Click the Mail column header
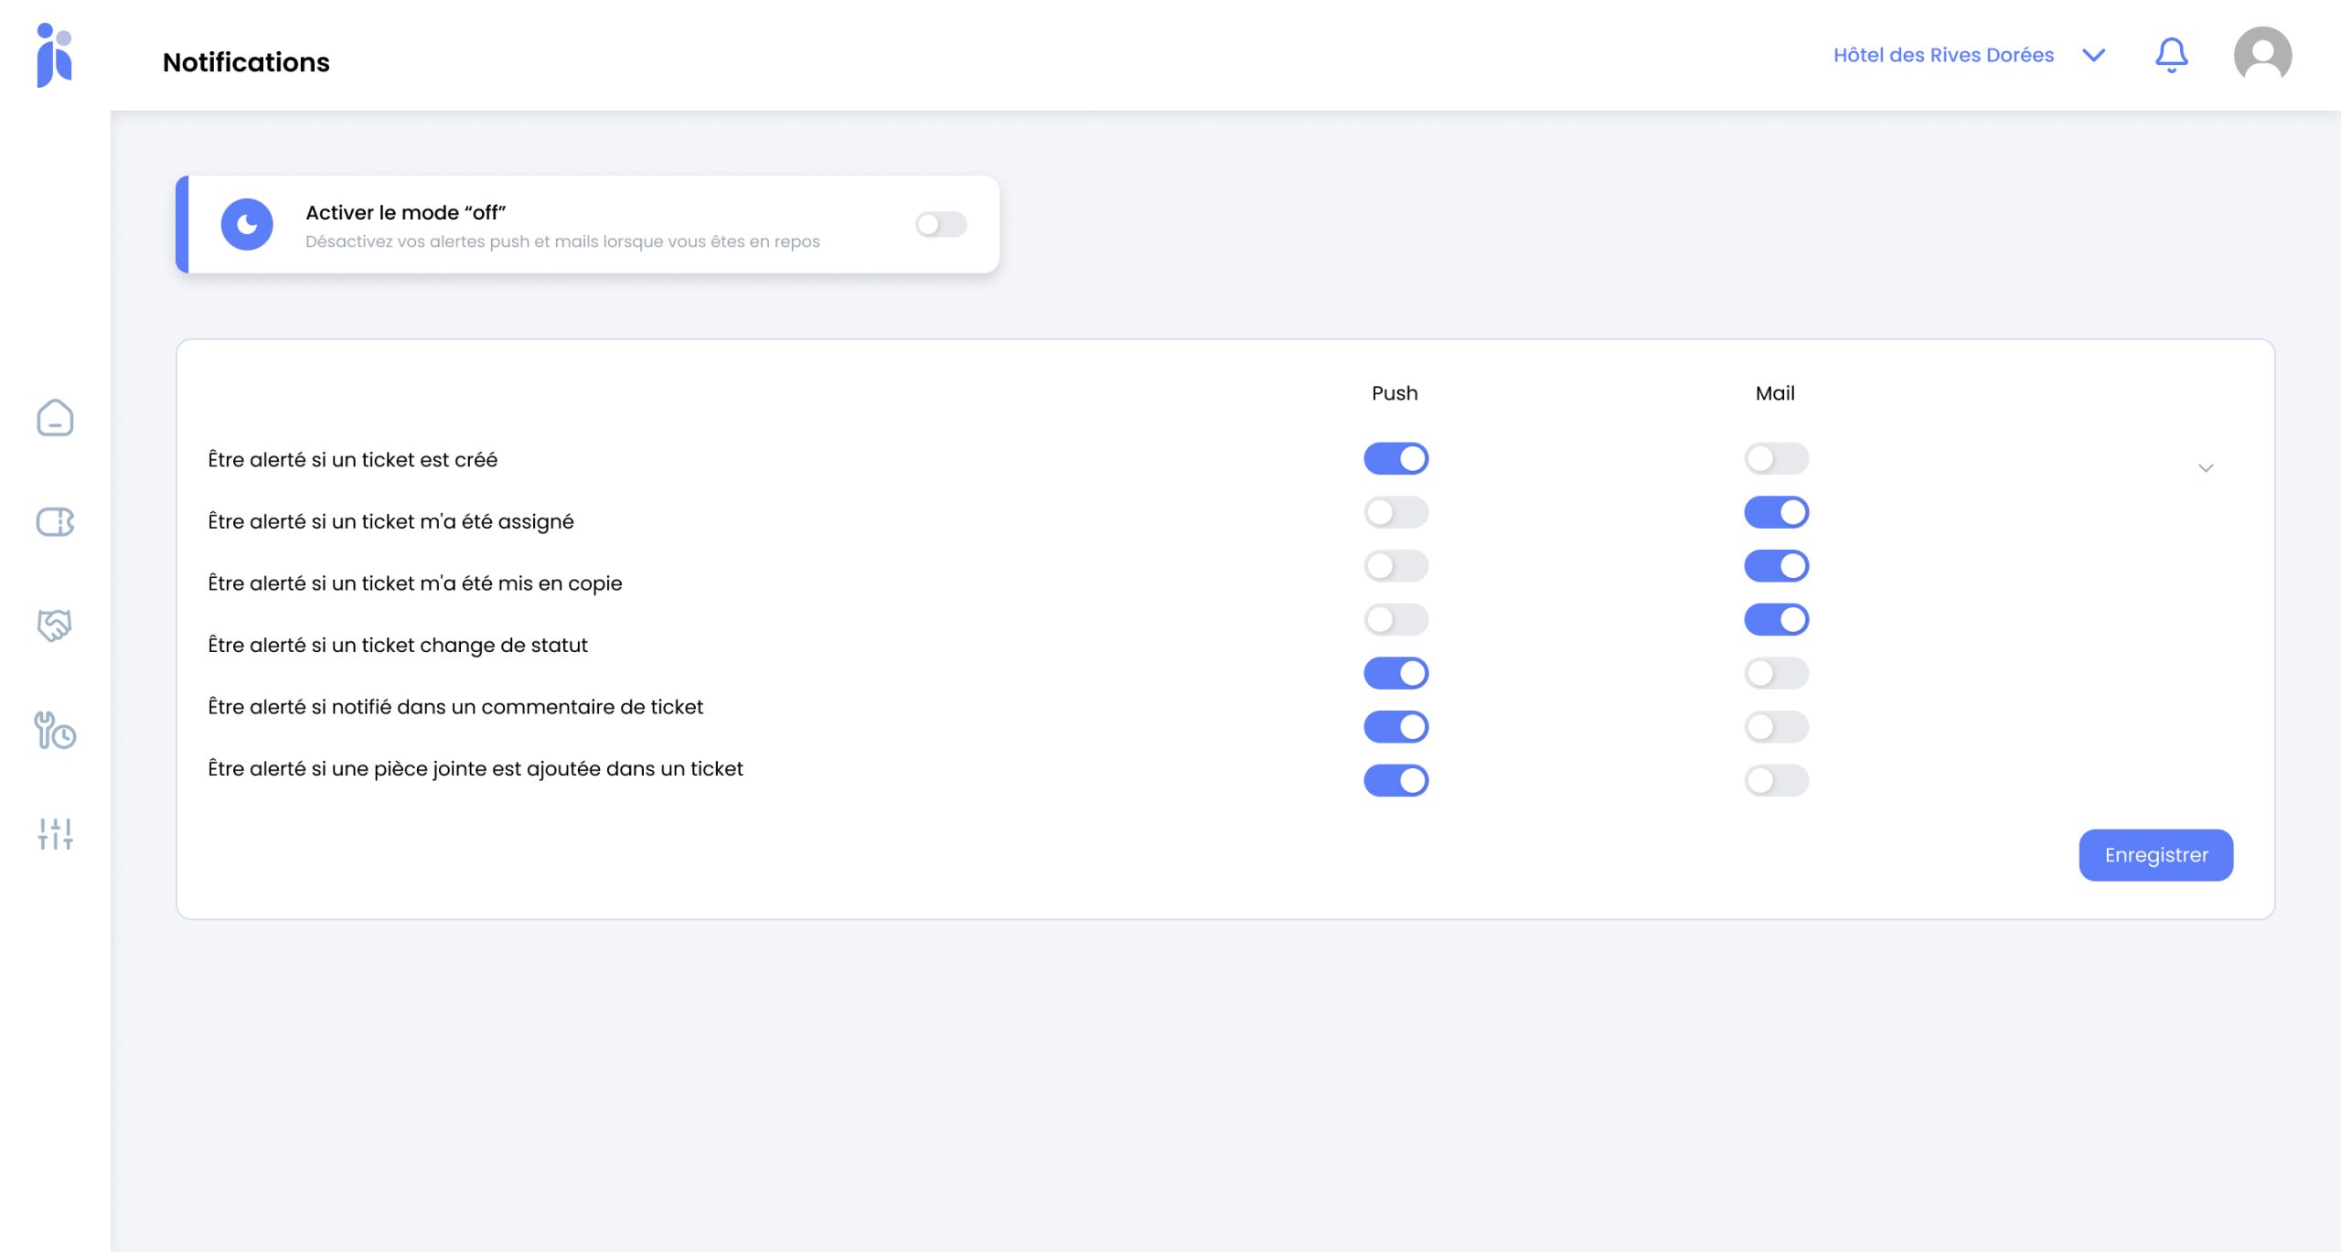The height and width of the screenshot is (1252, 2341). [x=1774, y=393]
